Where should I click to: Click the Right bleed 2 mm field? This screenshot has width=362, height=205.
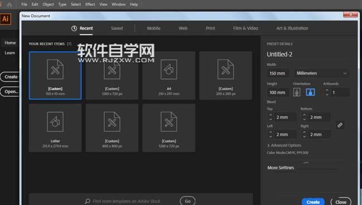click(319, 134)
